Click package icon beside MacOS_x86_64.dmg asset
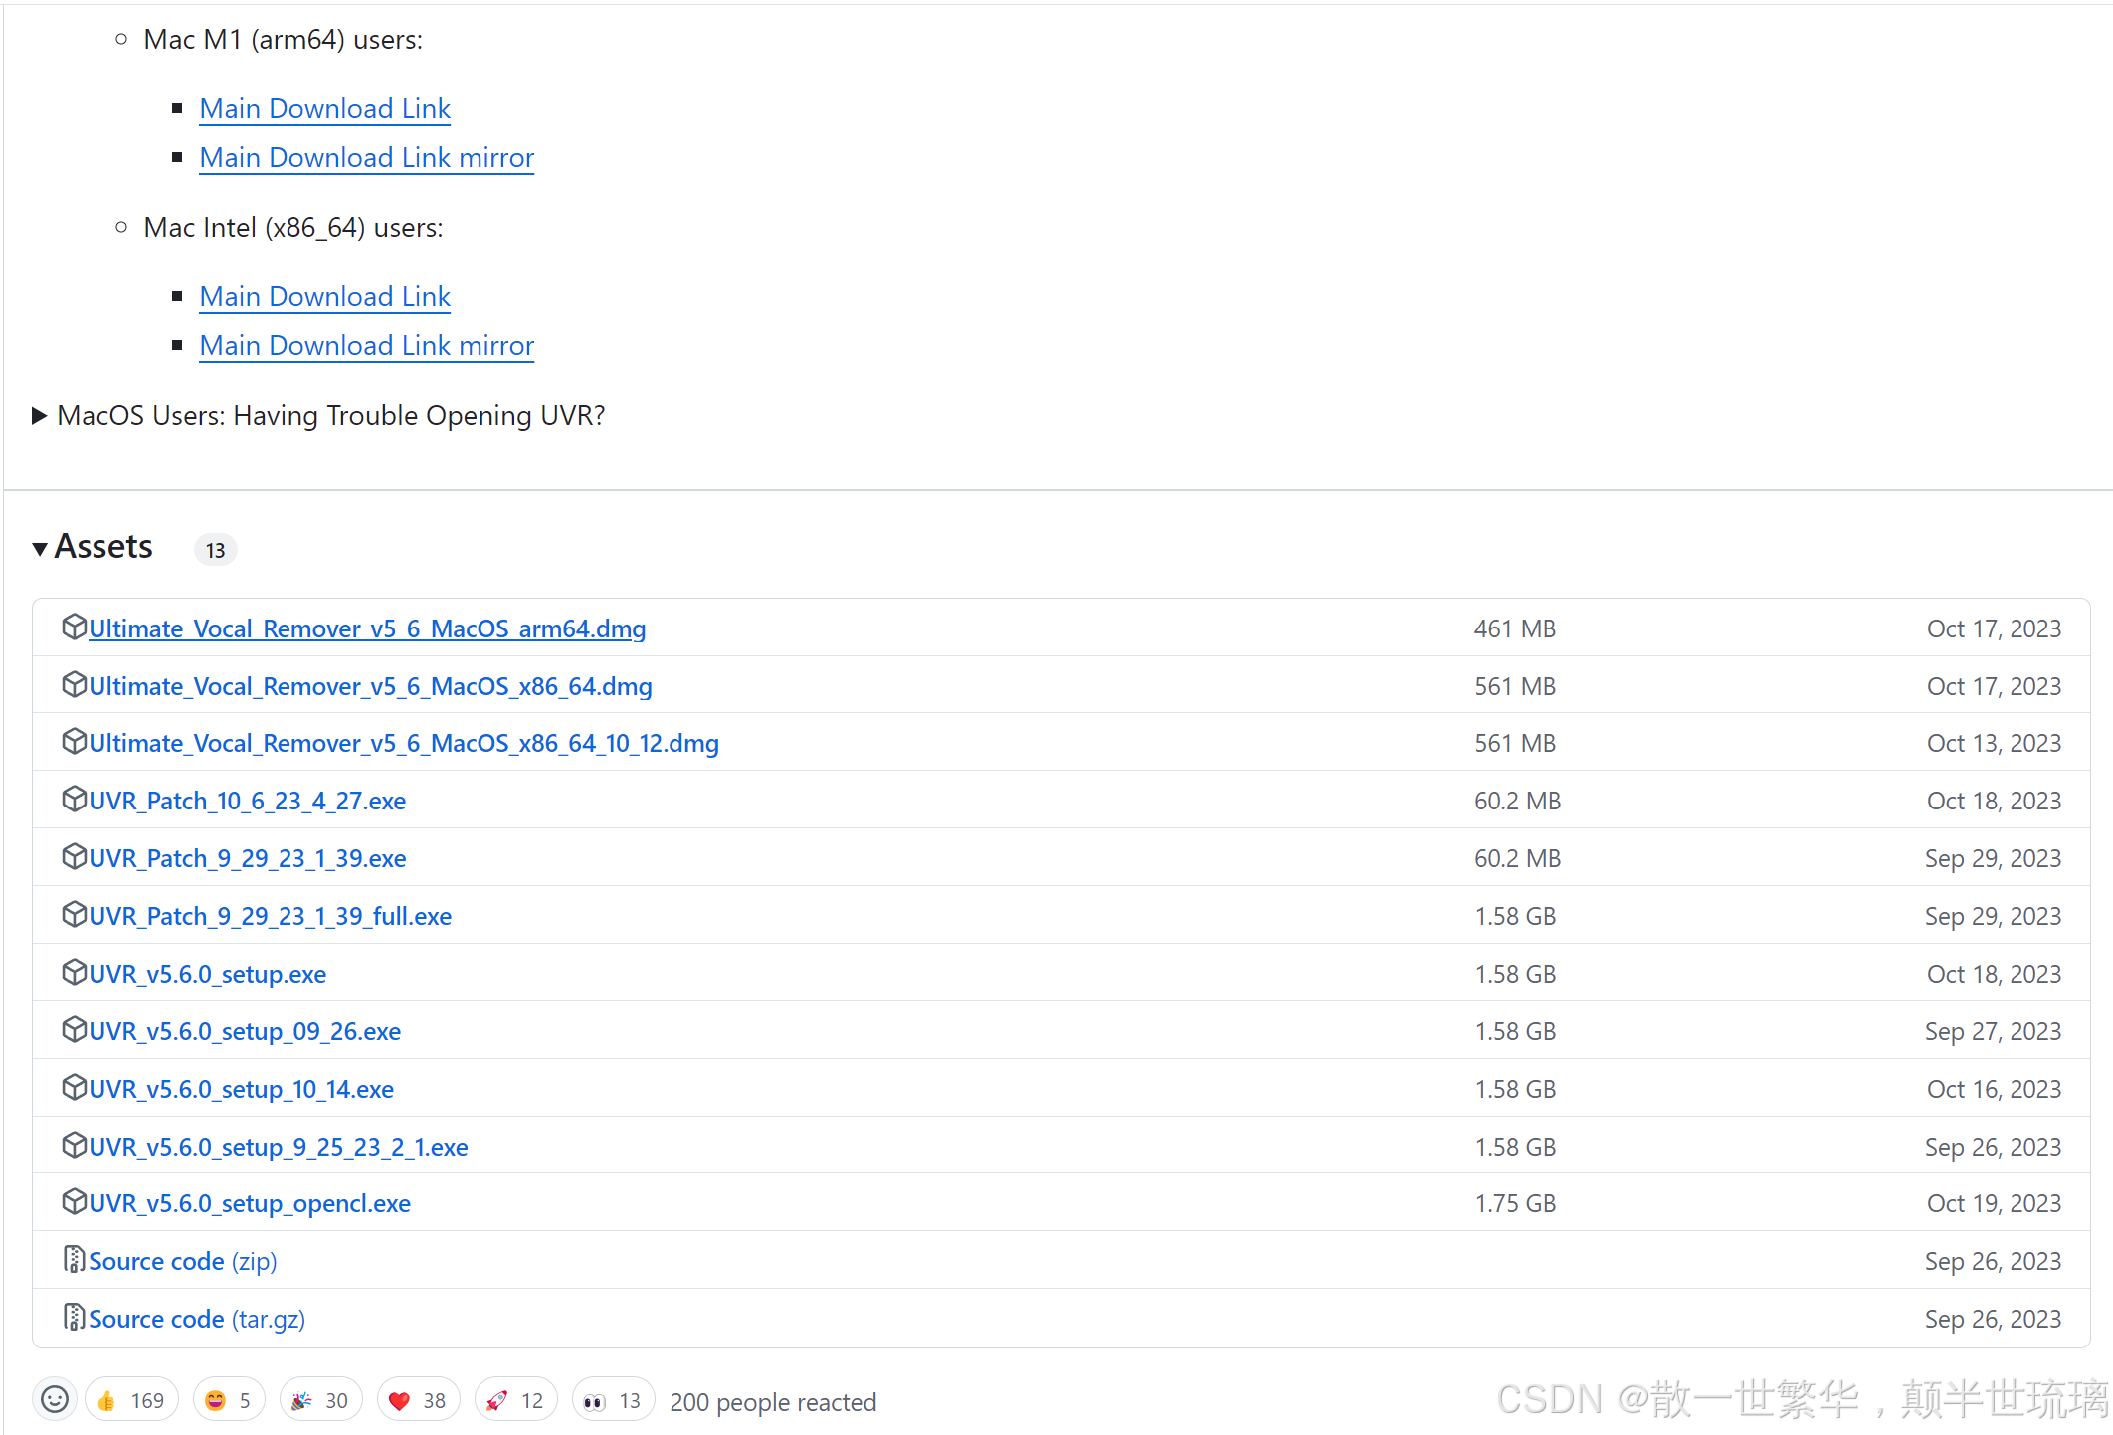 74,684
